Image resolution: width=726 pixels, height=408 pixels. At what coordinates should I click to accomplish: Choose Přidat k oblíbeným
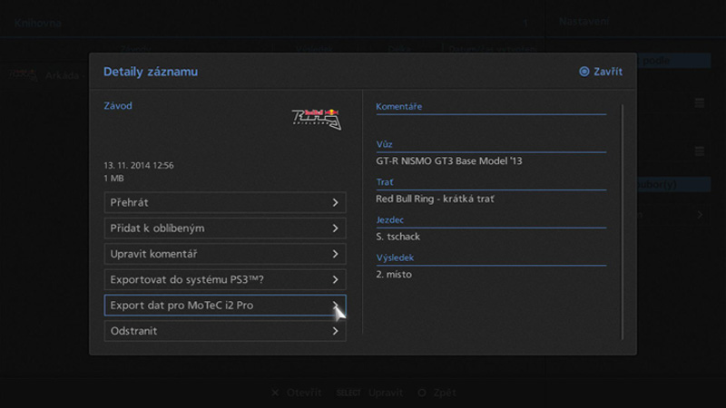point(224,228)
